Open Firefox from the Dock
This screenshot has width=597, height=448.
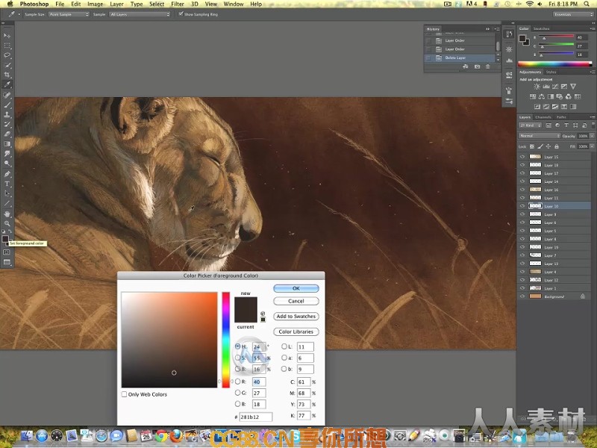point(176,435)
